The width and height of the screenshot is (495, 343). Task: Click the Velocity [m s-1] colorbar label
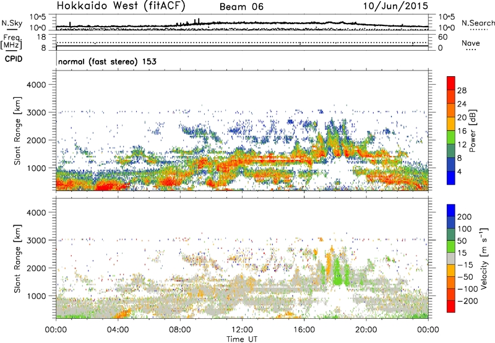click(484, 258)
